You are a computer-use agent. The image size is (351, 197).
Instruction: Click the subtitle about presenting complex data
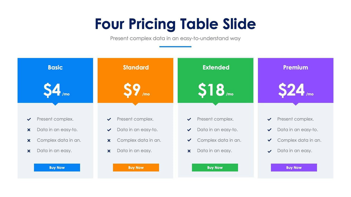(175, 38)
